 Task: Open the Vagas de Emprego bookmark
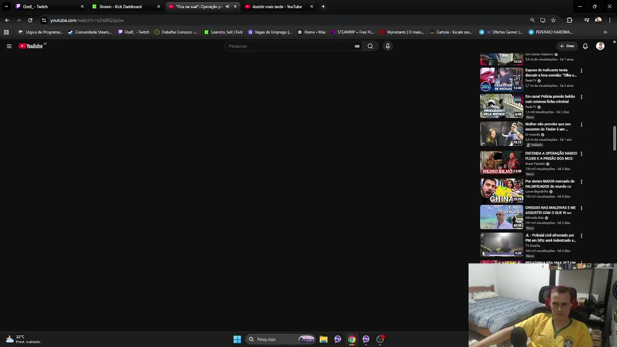coord(269,32)
